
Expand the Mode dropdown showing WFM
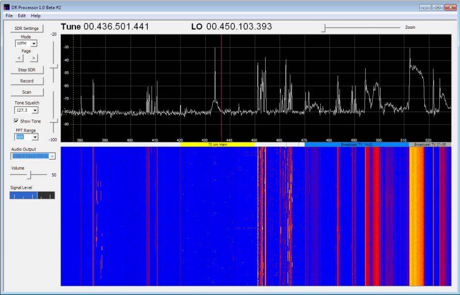coord(34,44)
